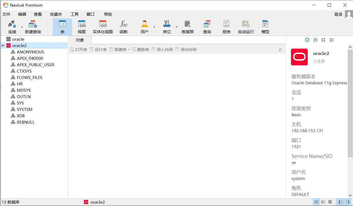This screenshot has width=353, height=206.
Task: Toggle the left navigation pane visibility
Action: coord(340,202)
